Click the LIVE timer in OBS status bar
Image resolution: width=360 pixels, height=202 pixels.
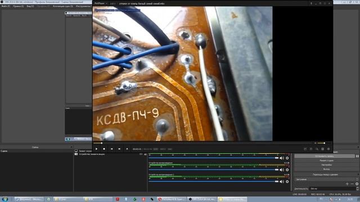point(300,194)
